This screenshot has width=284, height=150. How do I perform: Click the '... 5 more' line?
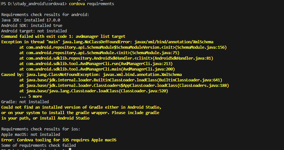click(31, 96)
